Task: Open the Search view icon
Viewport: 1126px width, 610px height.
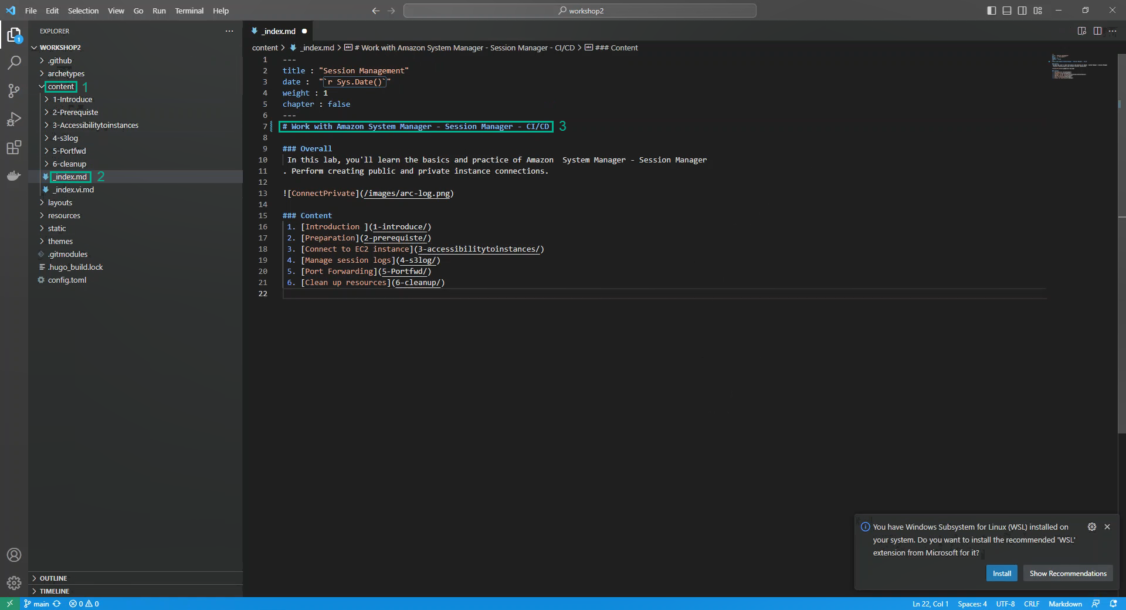Action: (x=14, y=63)
